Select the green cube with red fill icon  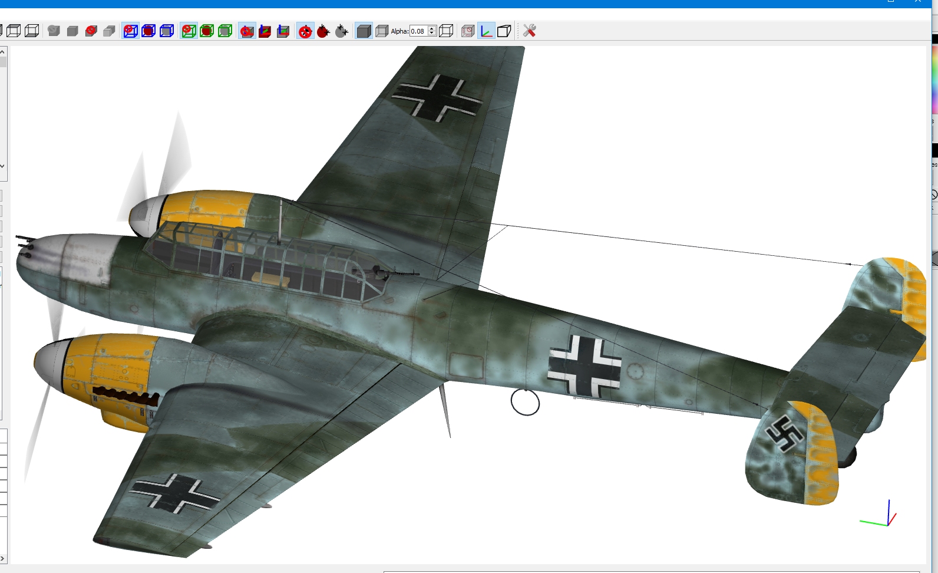pos(207,31)
